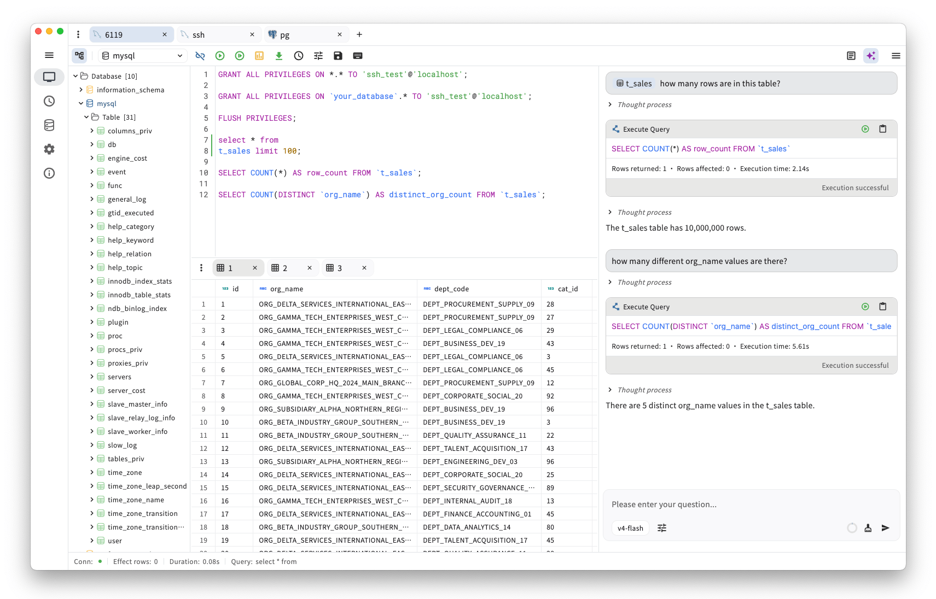Click the disconnect link icon

pos(200,56)
